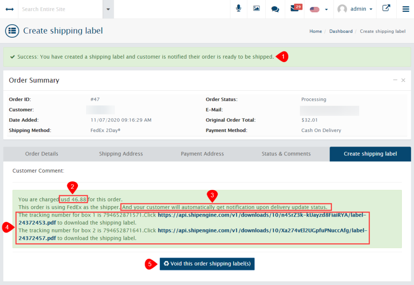This screenshot has width=414, height=285.
Task: Open the hamburger menu icon
Action: (406, 9)
